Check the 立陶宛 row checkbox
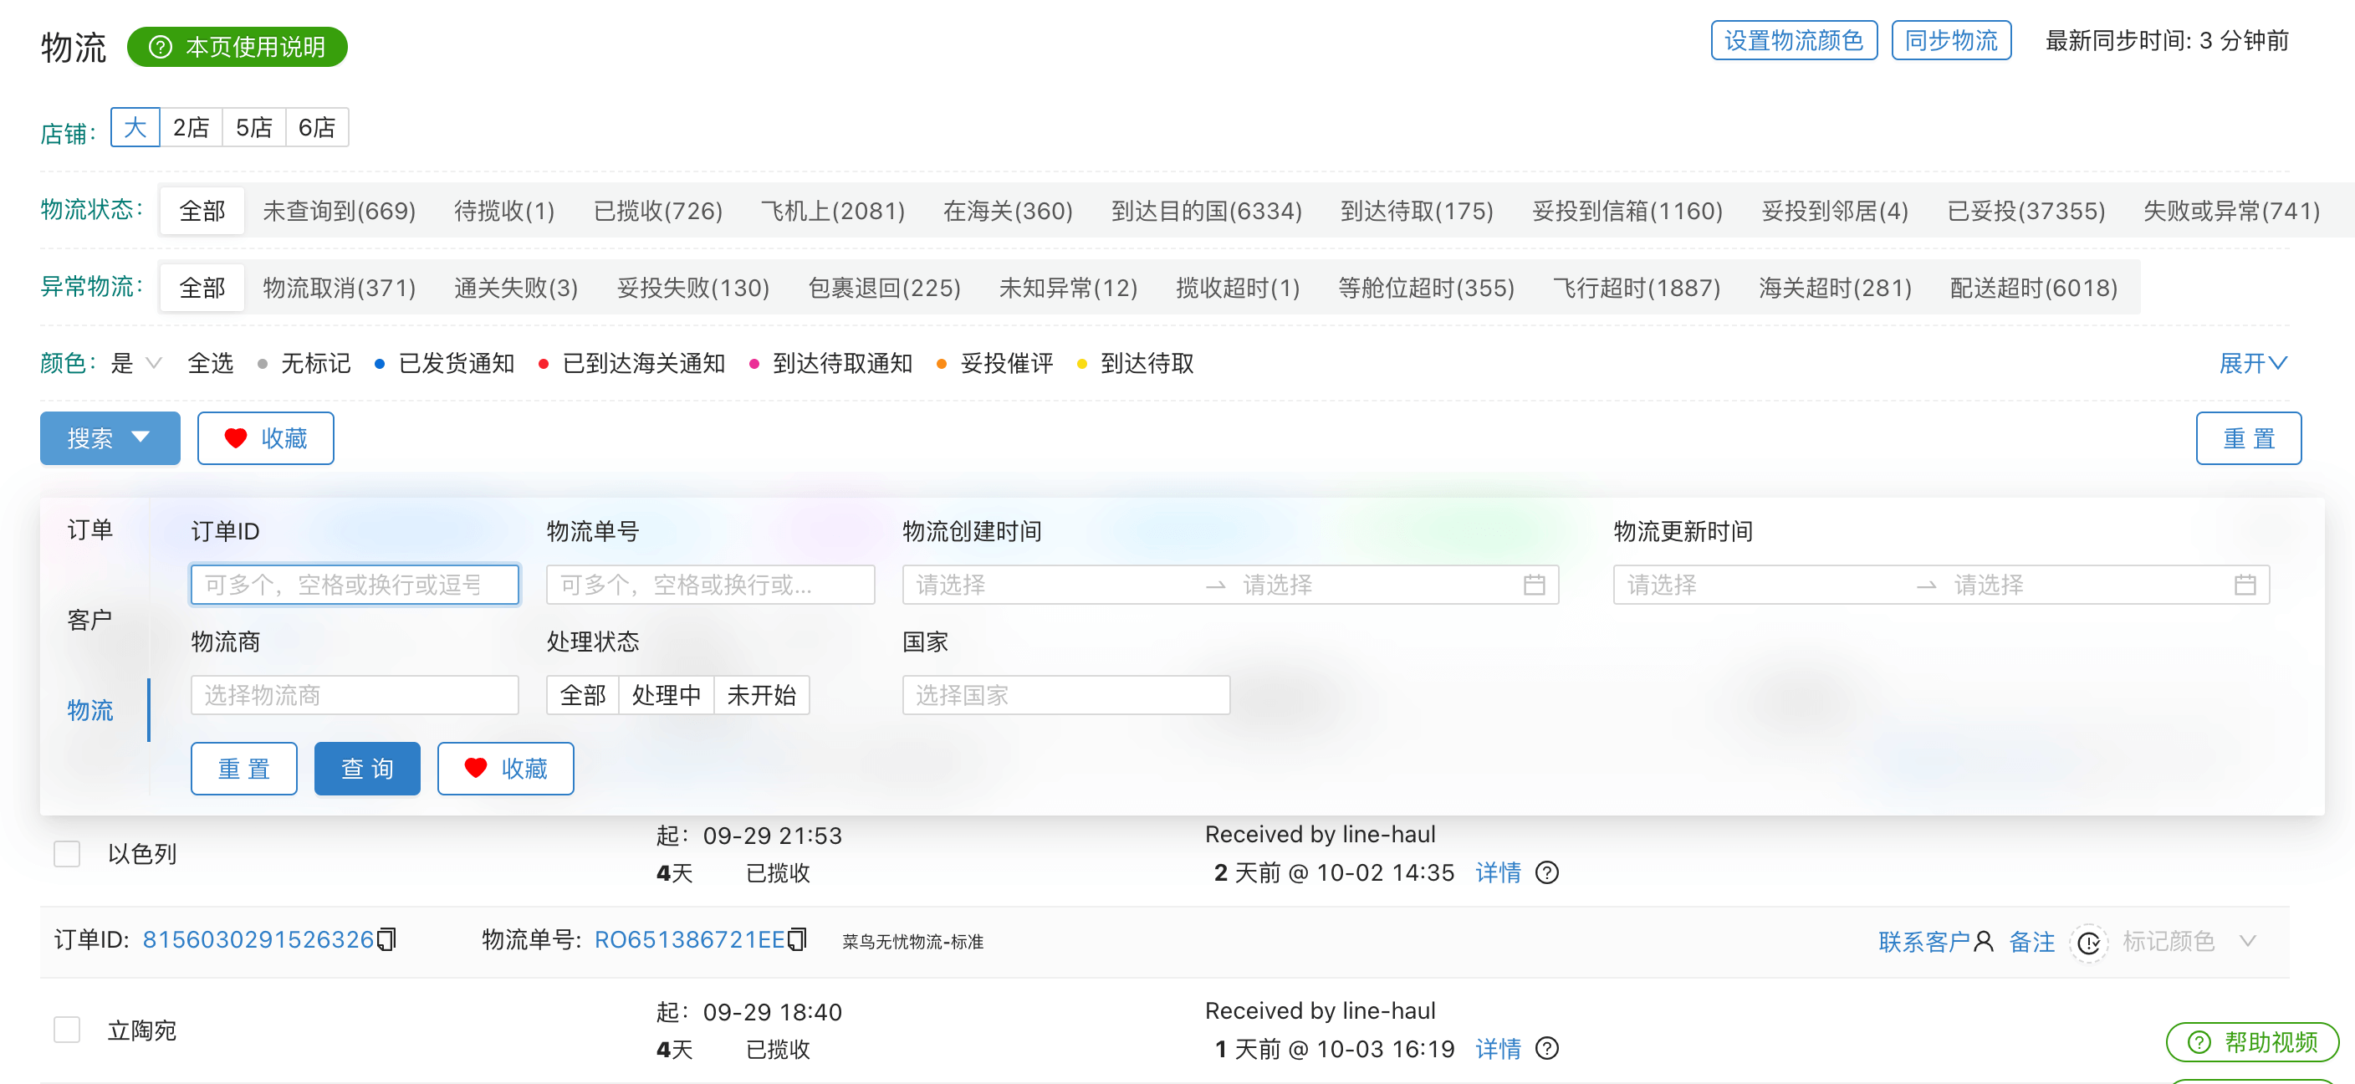Screen dimensions: 2355x1084 coord(67,1030)
